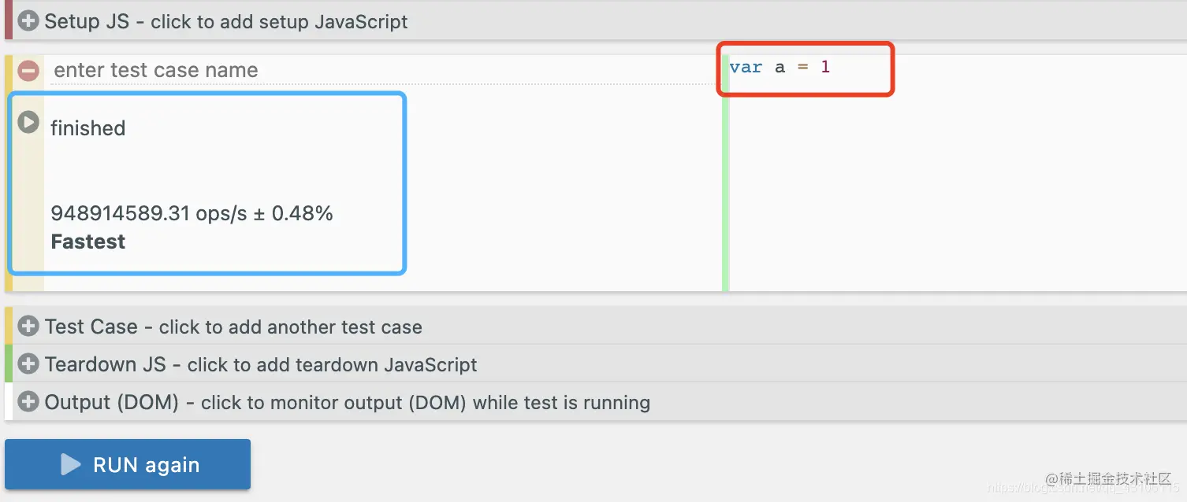Click the Output (DOM) plus icon
The image size is (1187, 502).
coord(28,402)
